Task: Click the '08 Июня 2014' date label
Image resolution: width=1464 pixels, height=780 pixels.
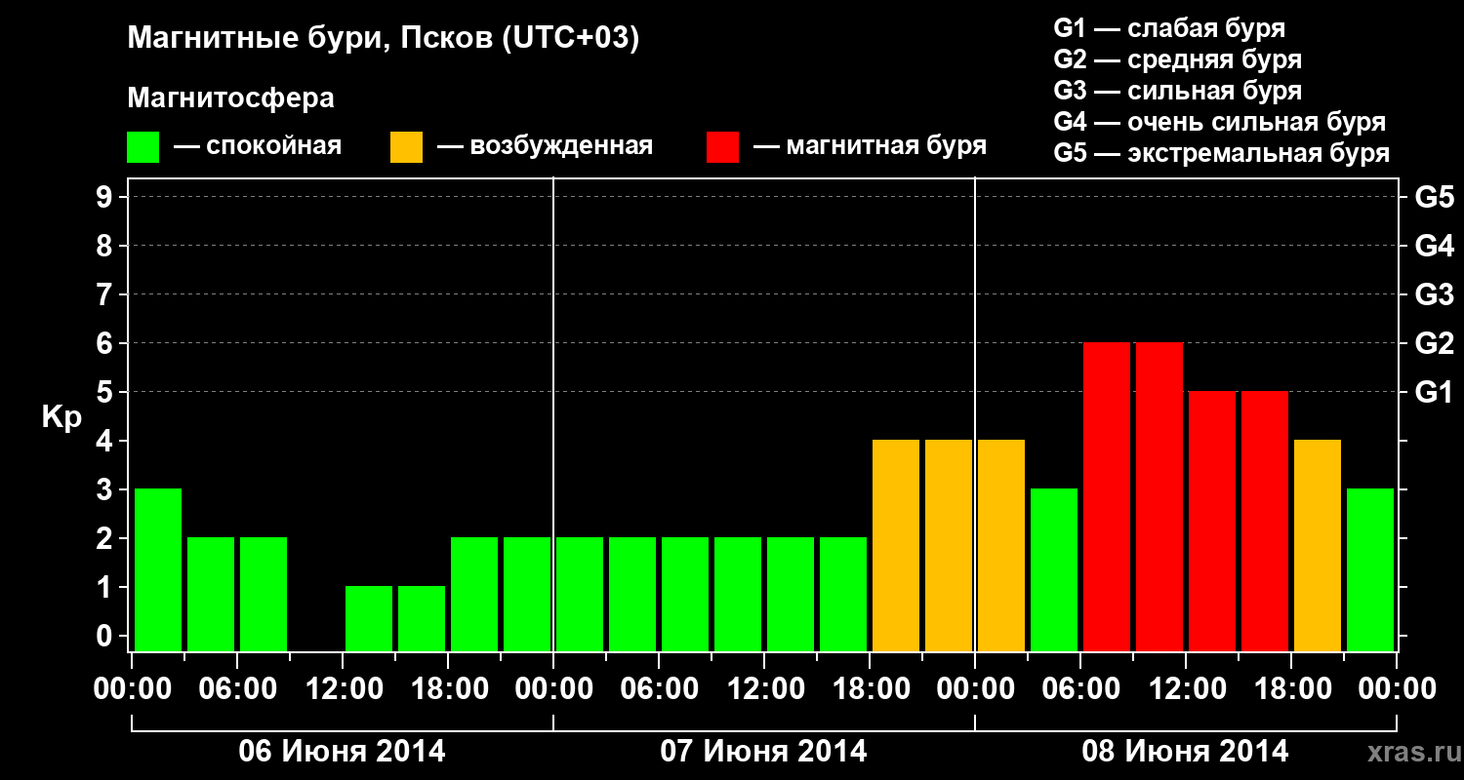Action: pos(1186,751)
